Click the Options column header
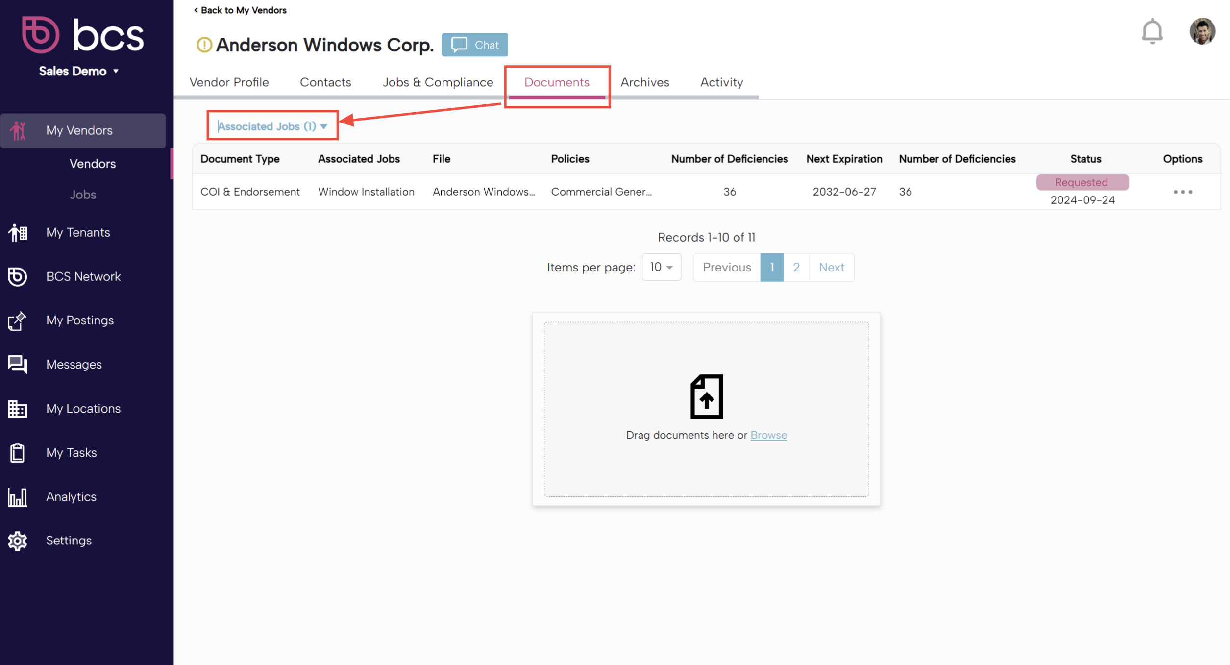1230x665 pixels. click(x=1182, y=159)
